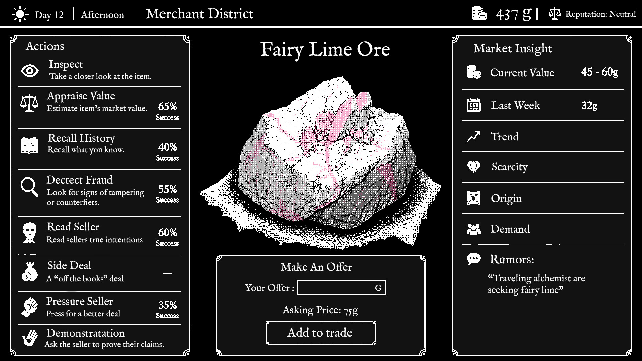This screenshot has width=642, height=361.
Task: Click the Side Deal money bag icon
Action: click(x=30, y=271)
